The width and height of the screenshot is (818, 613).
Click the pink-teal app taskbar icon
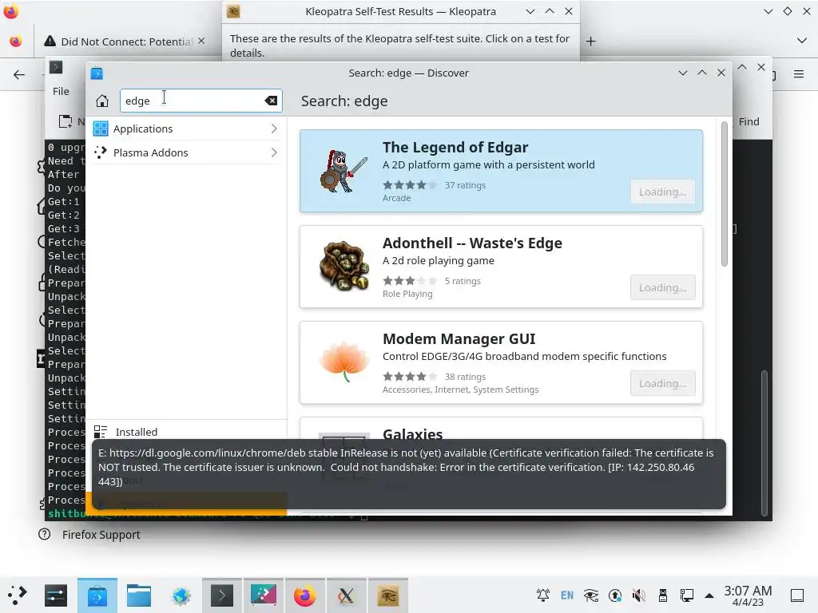point(264,595)
